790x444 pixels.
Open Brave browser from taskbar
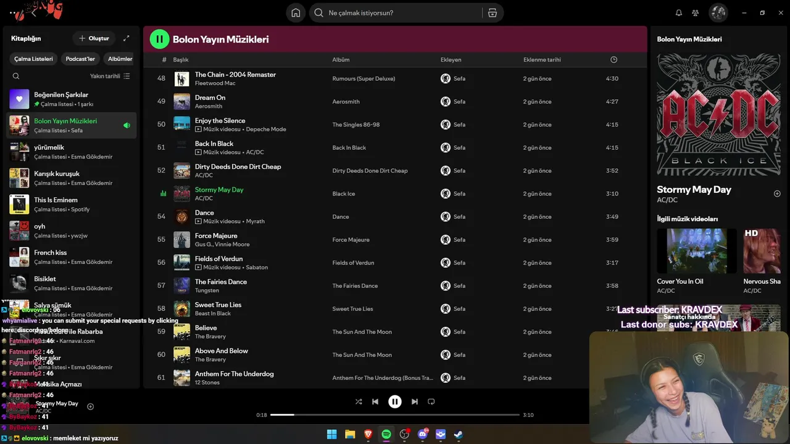point(368,434)
